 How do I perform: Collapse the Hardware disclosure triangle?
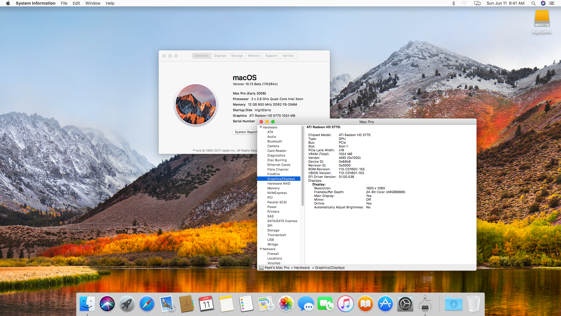(261, 127)
